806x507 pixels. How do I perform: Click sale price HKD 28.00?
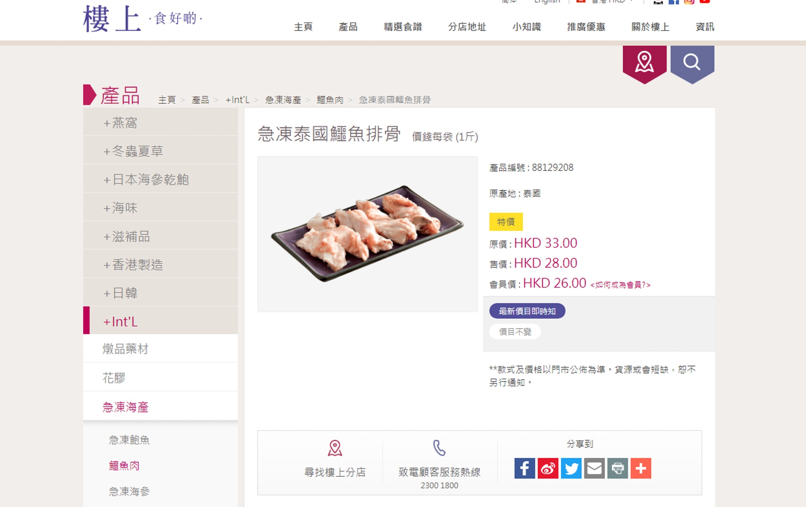coord(546,263)
